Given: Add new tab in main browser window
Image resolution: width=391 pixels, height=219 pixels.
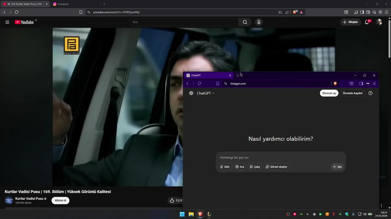Looking at the screenshot, I should coord(104,4).
